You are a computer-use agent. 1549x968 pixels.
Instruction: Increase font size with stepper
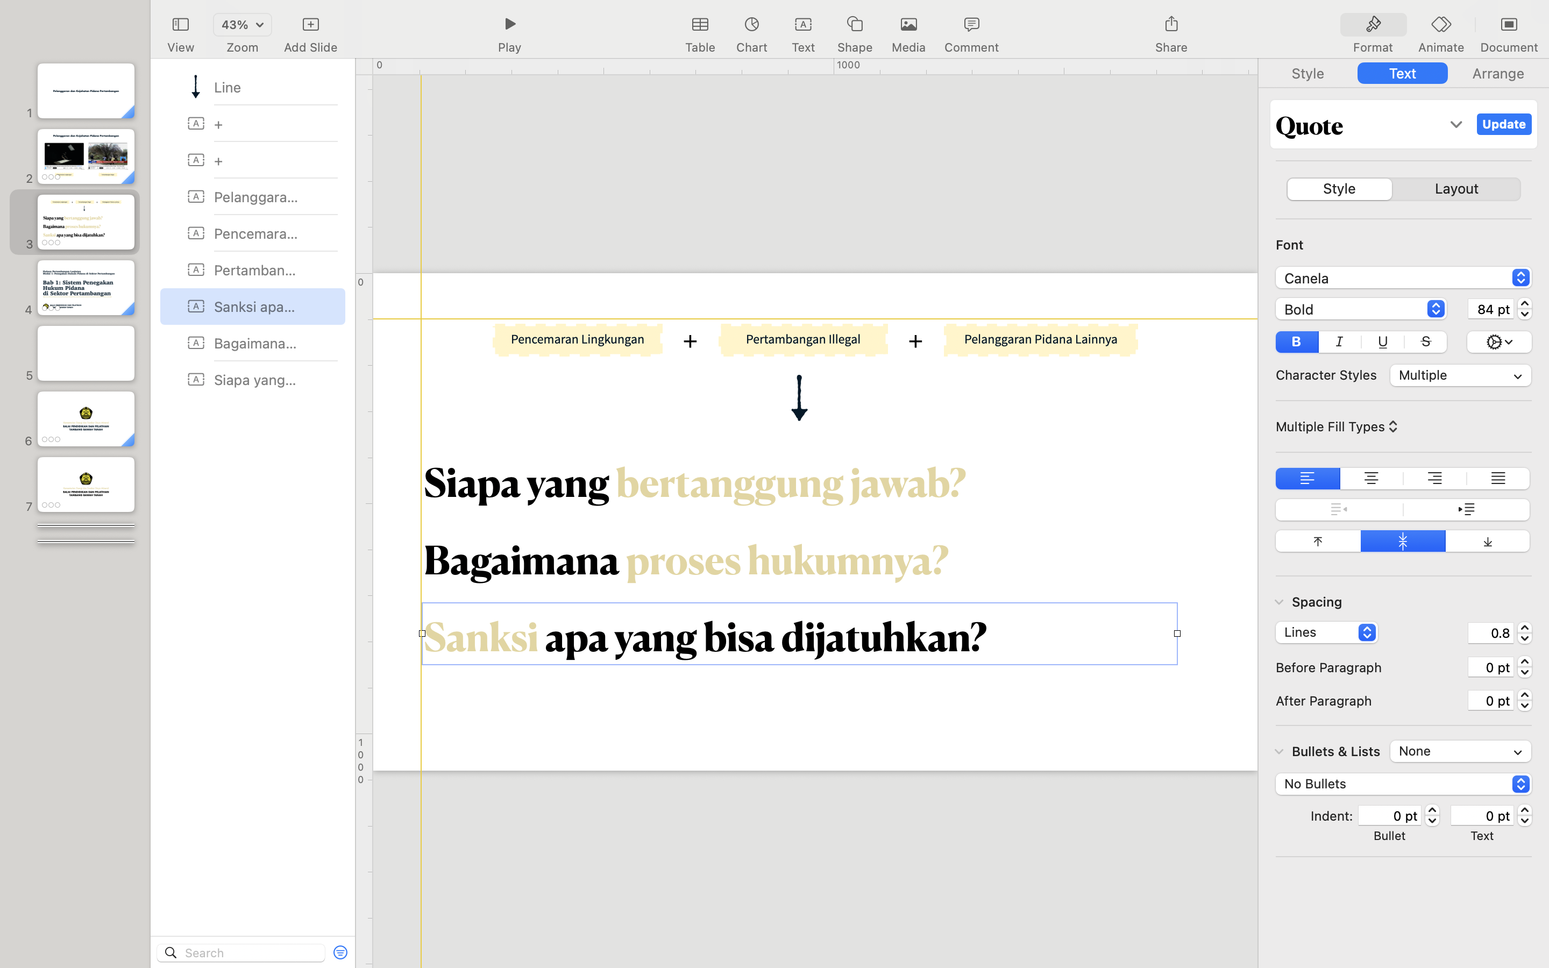[1524, 304]
